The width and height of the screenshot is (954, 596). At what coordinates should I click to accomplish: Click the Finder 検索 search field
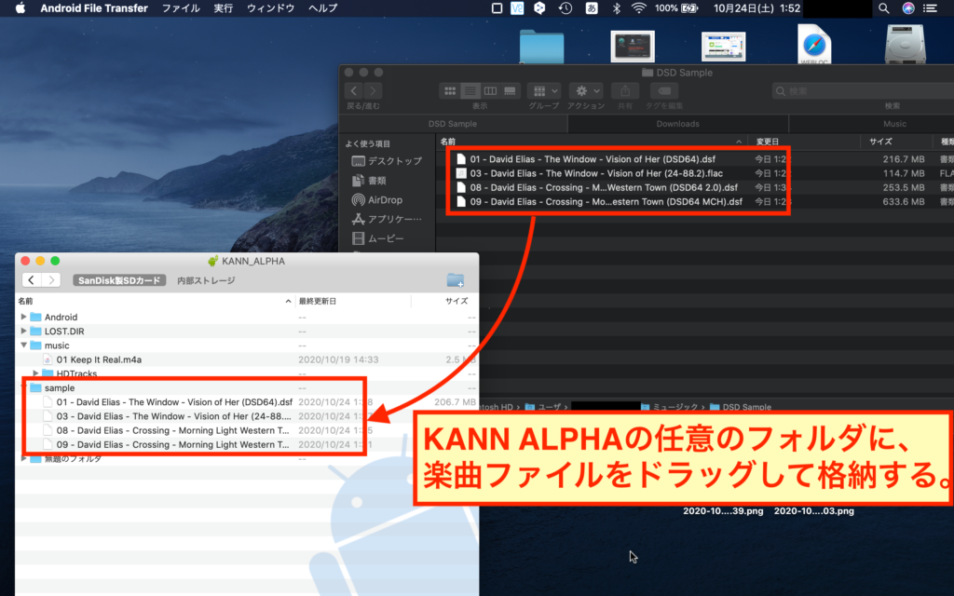863,91
